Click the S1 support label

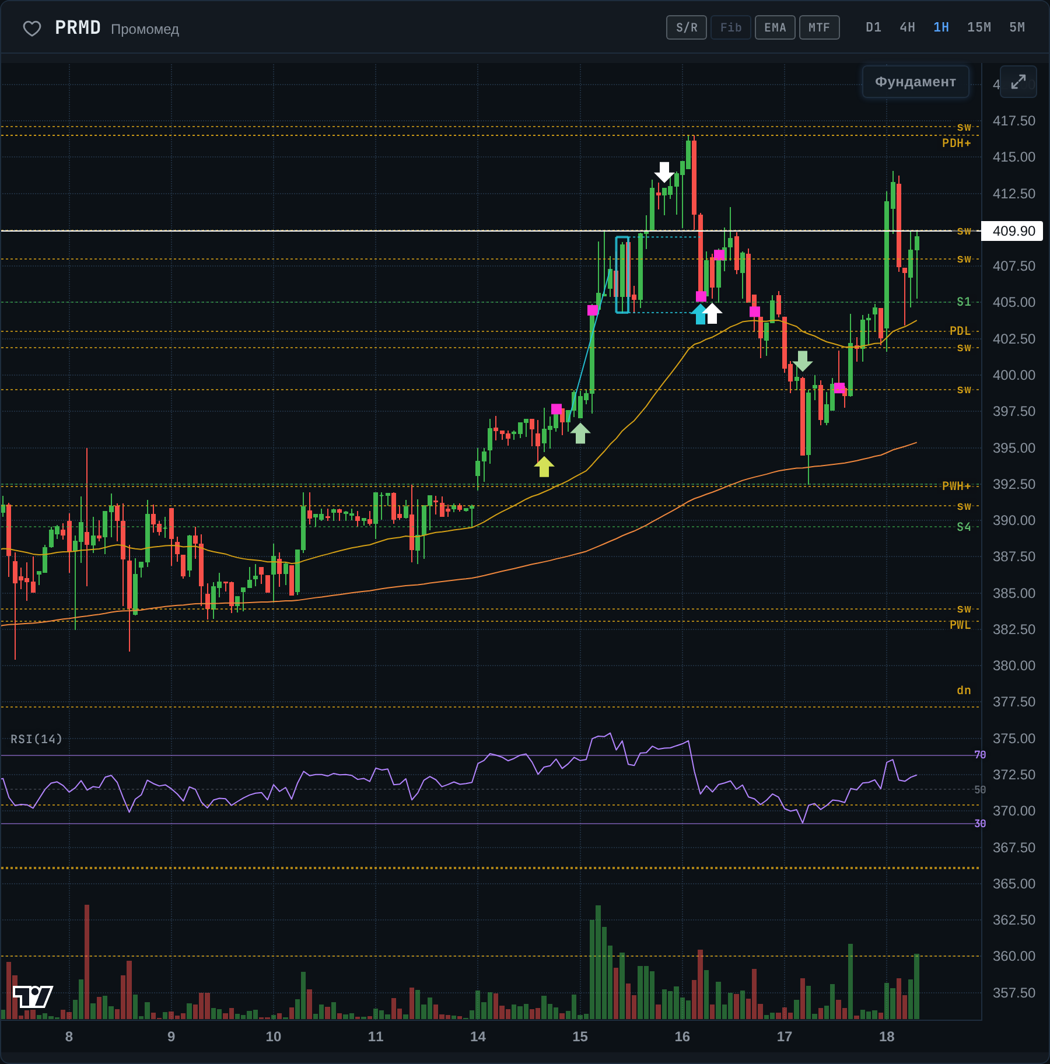click(x=964, y=302)
